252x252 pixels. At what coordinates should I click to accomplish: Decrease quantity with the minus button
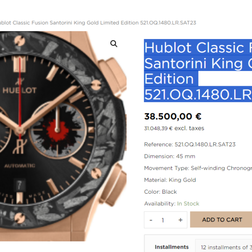pos(151,220)
